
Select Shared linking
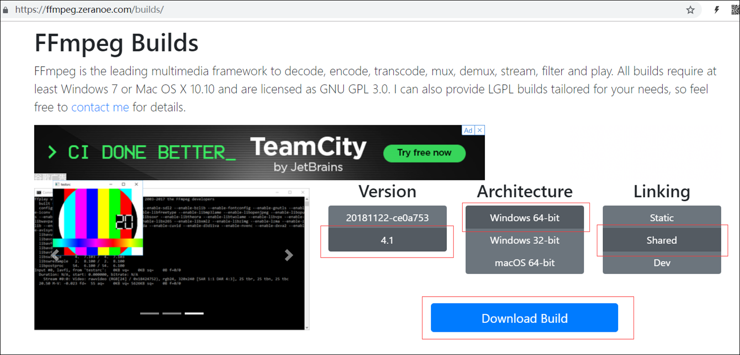coord(662,240)
